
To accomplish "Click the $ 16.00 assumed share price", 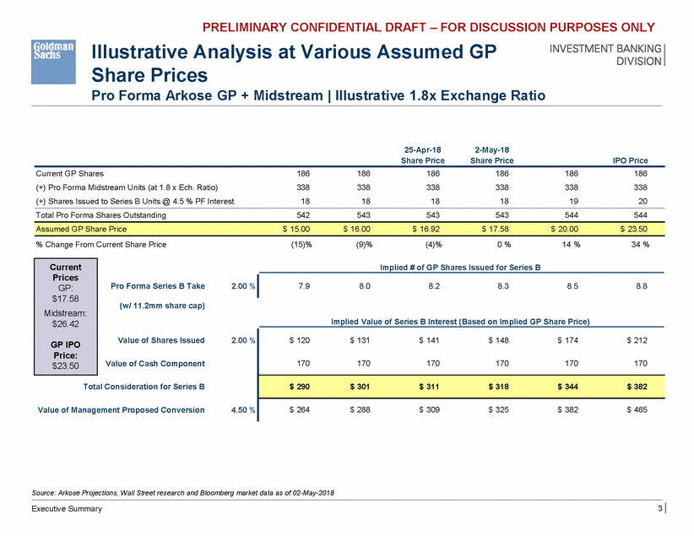I will click(357, 229).
